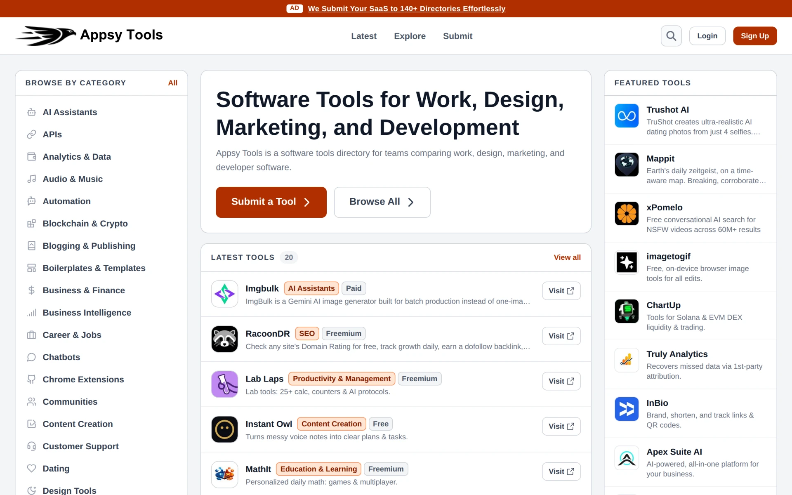Open the MathIt tool logo
The image size is (792, 495).
pyautogui.click(x=224, y=474)
